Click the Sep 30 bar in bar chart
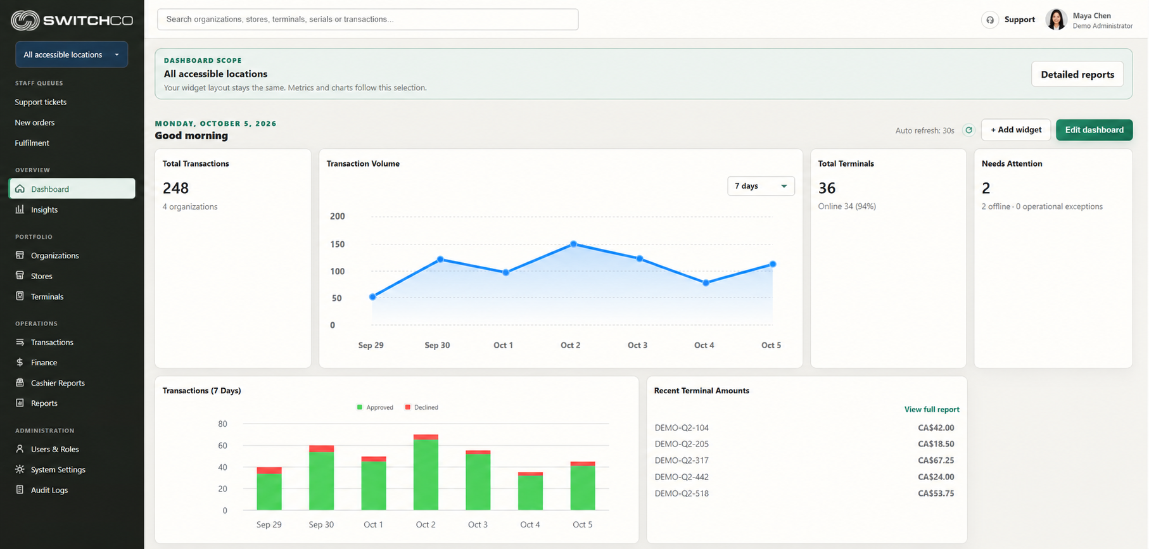Viewport: 1149px width, 549px height. tap(321, 478)
